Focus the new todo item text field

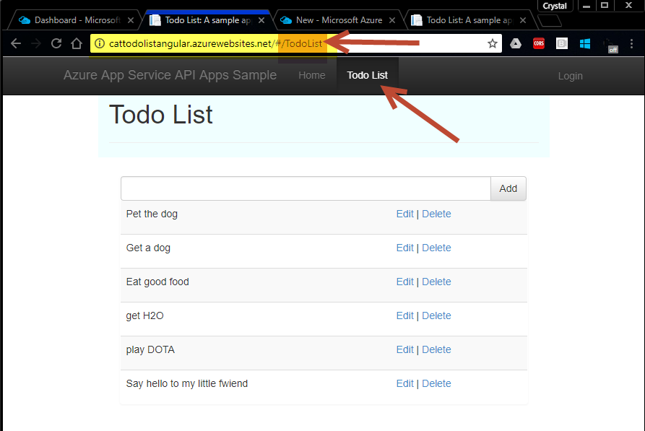click(x=306, y=188)
